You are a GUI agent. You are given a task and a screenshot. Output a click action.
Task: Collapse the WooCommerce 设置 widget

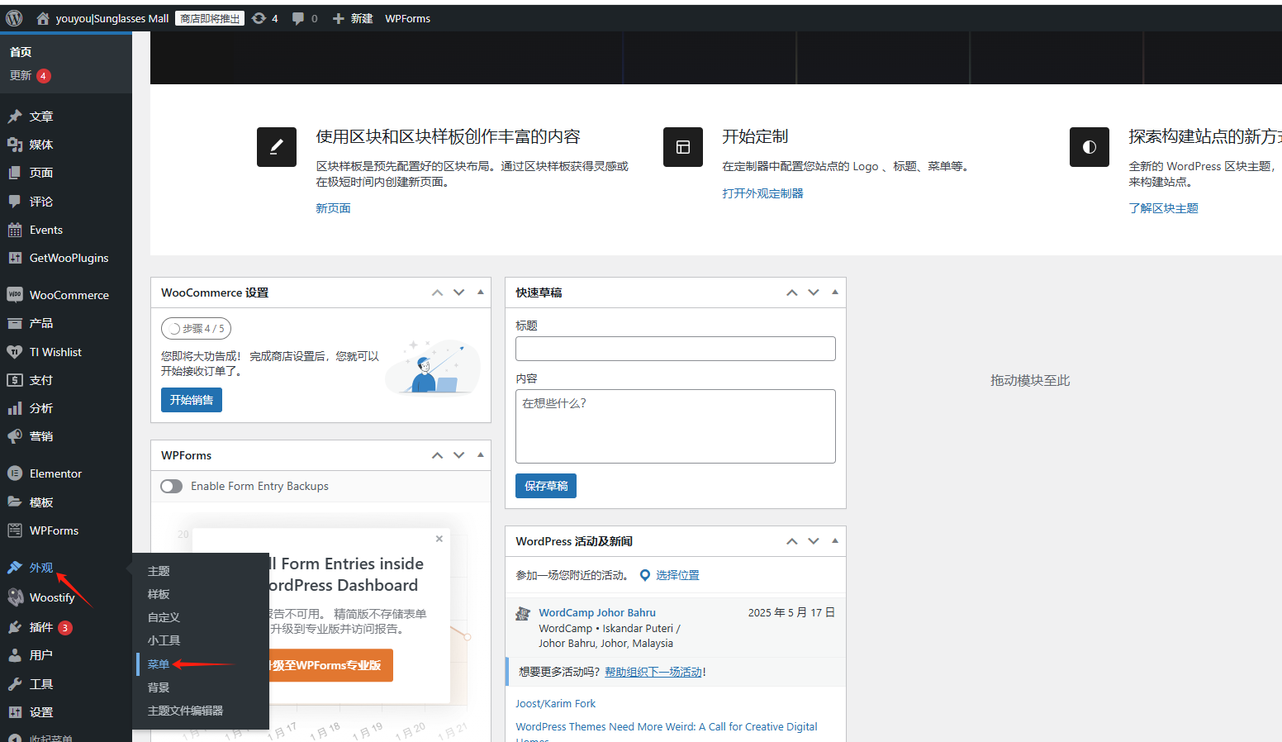[480, 292]
